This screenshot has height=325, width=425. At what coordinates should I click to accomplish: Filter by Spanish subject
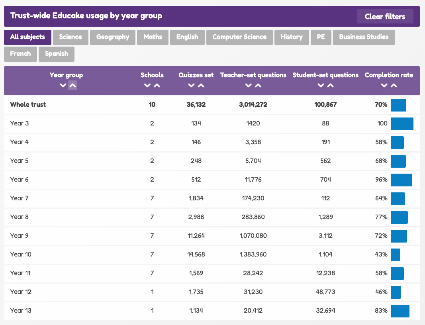coord(57,54)
